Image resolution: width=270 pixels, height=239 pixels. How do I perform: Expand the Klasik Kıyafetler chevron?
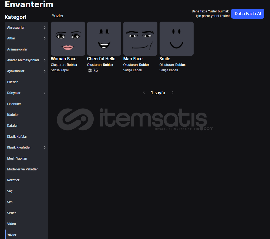point(45,147)
